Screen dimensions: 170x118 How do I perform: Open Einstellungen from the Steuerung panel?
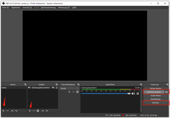156,99
